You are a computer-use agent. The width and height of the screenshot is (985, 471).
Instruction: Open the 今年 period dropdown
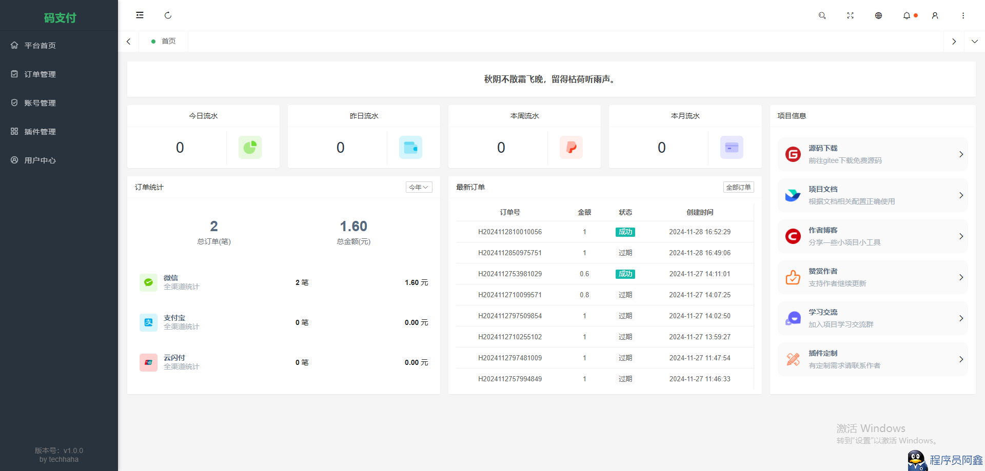click(x=419, y=187)
